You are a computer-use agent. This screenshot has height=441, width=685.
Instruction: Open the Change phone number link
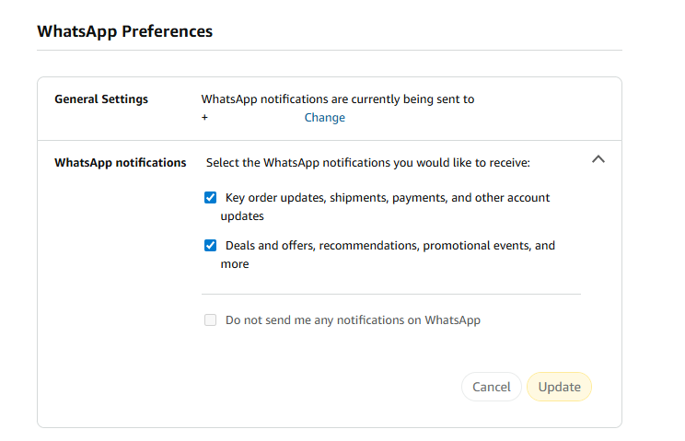tap(324, 118)
